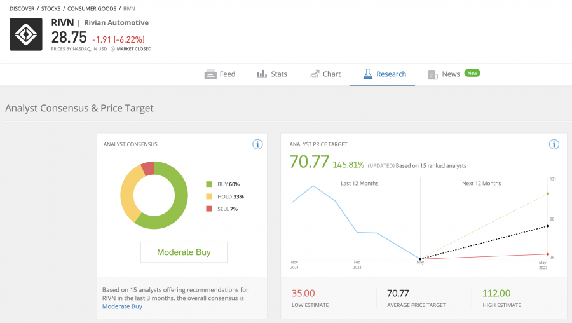The width and height of the screenshot is (572, 323).
Task: Click the 35.00 low estimate value
Action: pyautogui.click(x=303, y=294)
